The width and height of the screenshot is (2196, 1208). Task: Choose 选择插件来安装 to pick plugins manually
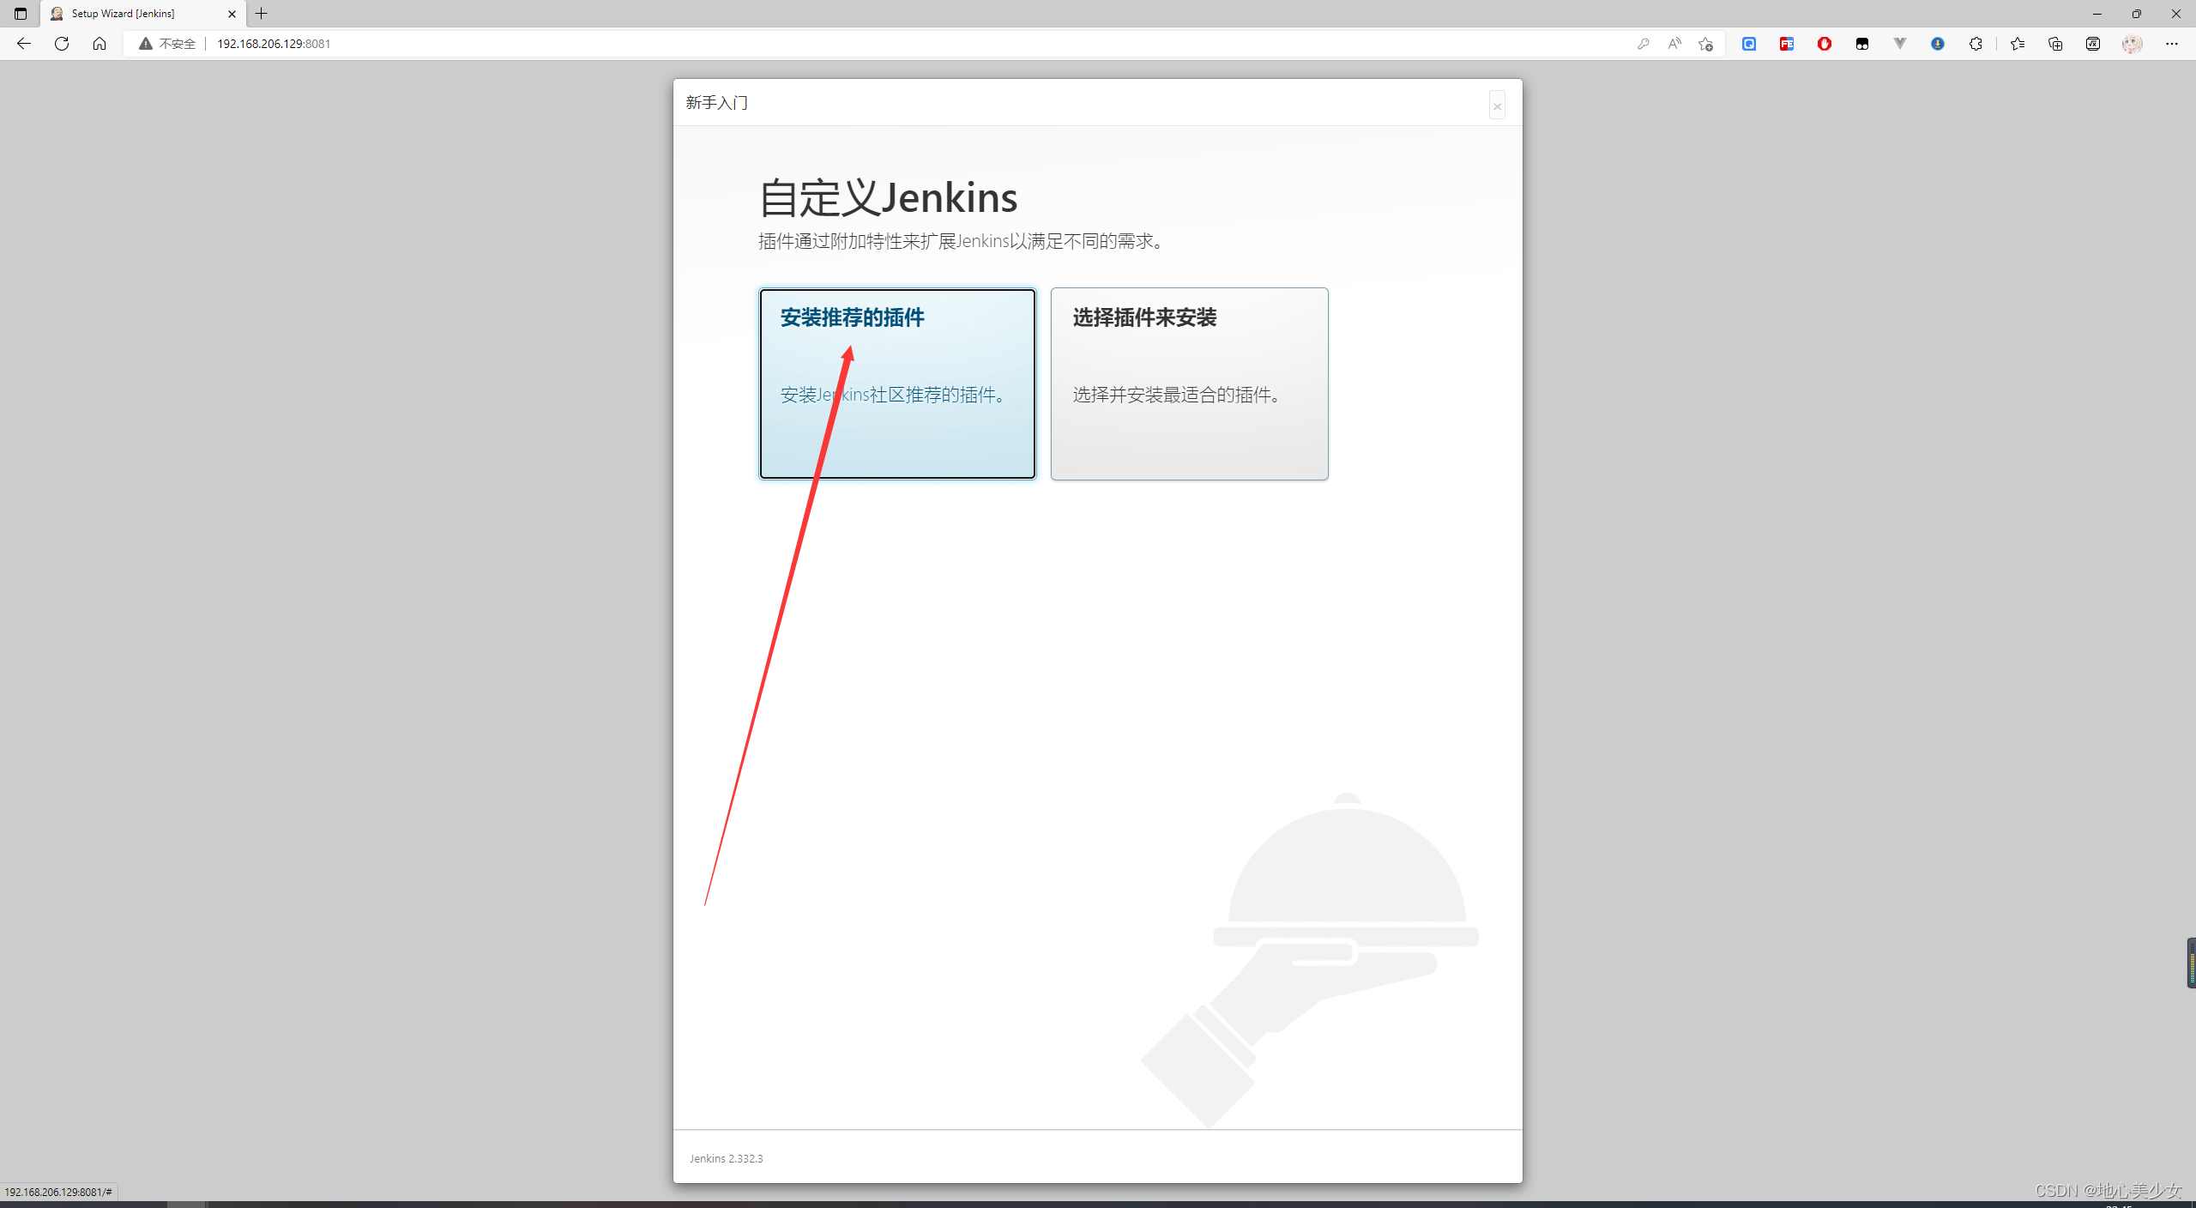point(1189,383)
